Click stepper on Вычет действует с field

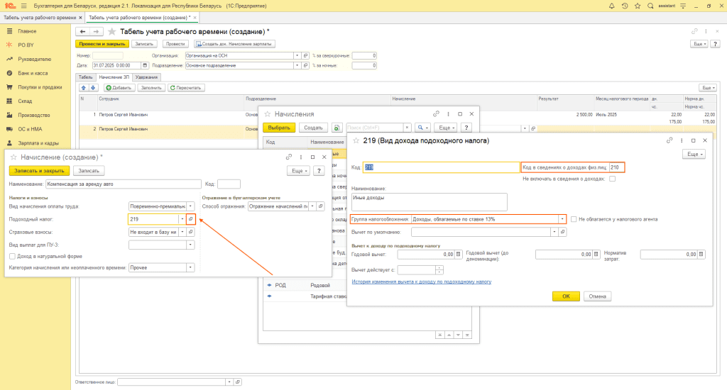439,270
